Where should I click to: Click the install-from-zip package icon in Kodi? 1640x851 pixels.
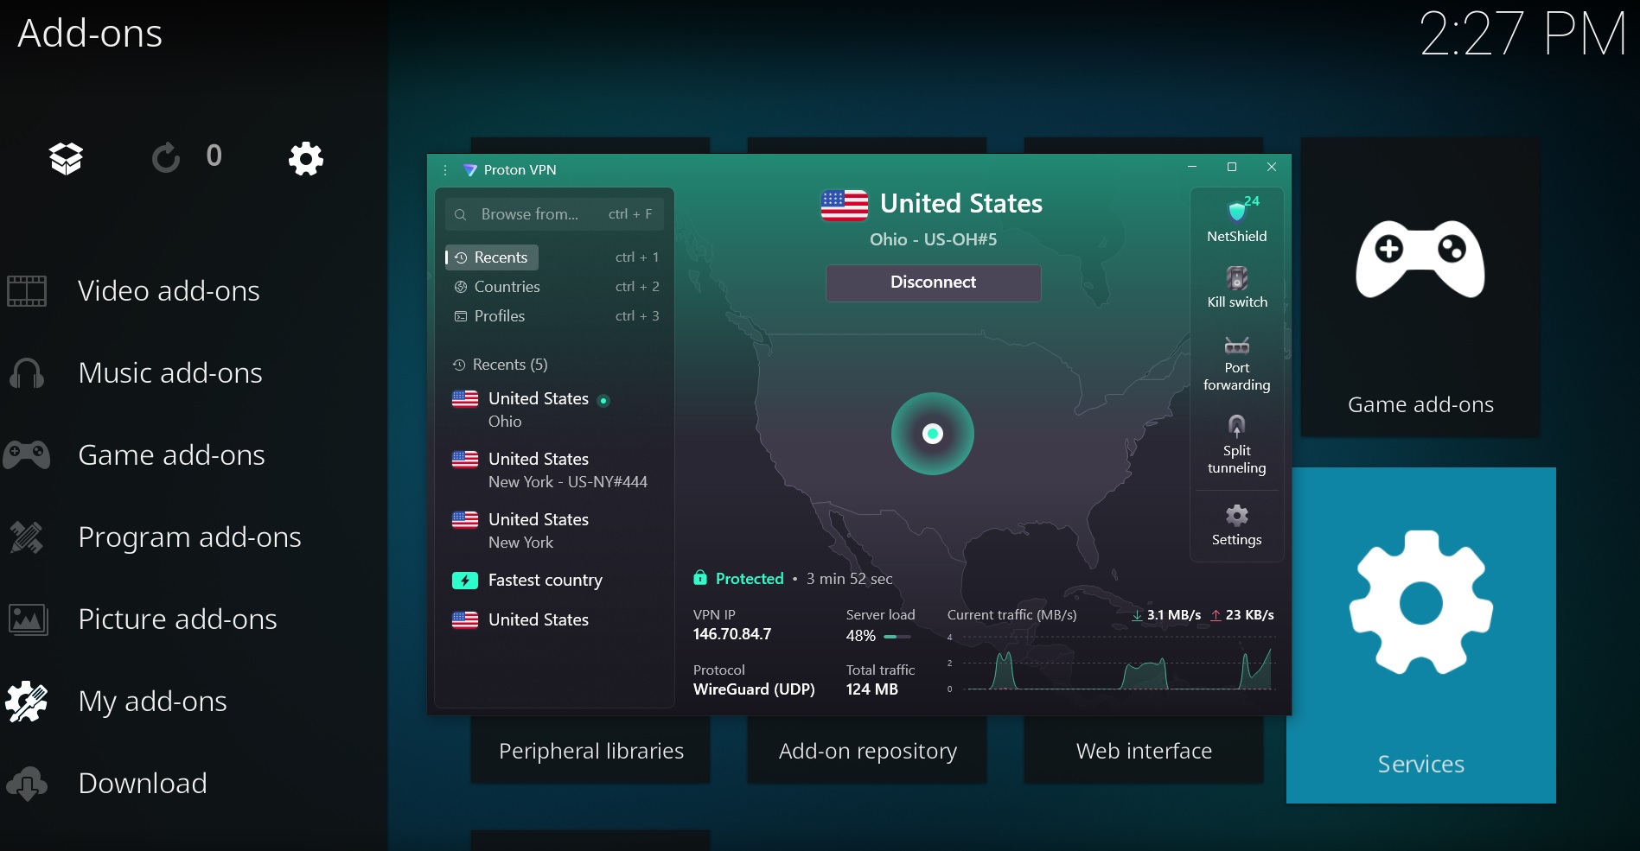(66, 158)
